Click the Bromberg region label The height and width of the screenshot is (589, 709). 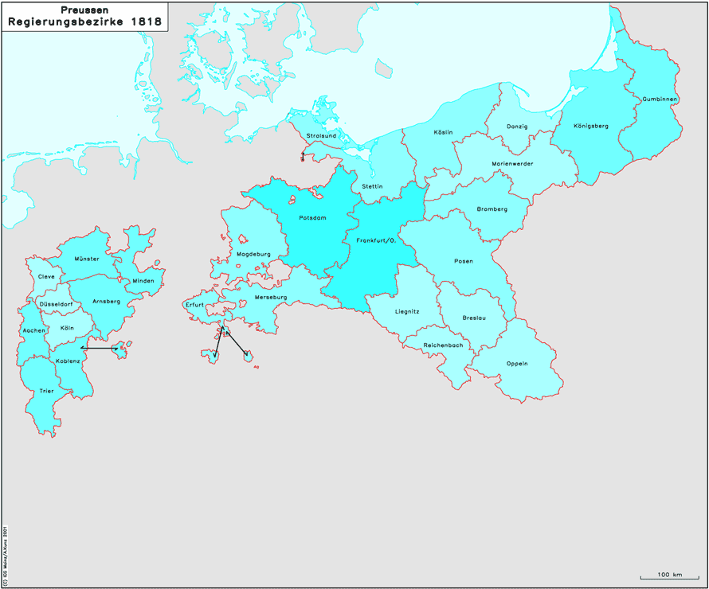pyautogui.click(x=492, y=209)
